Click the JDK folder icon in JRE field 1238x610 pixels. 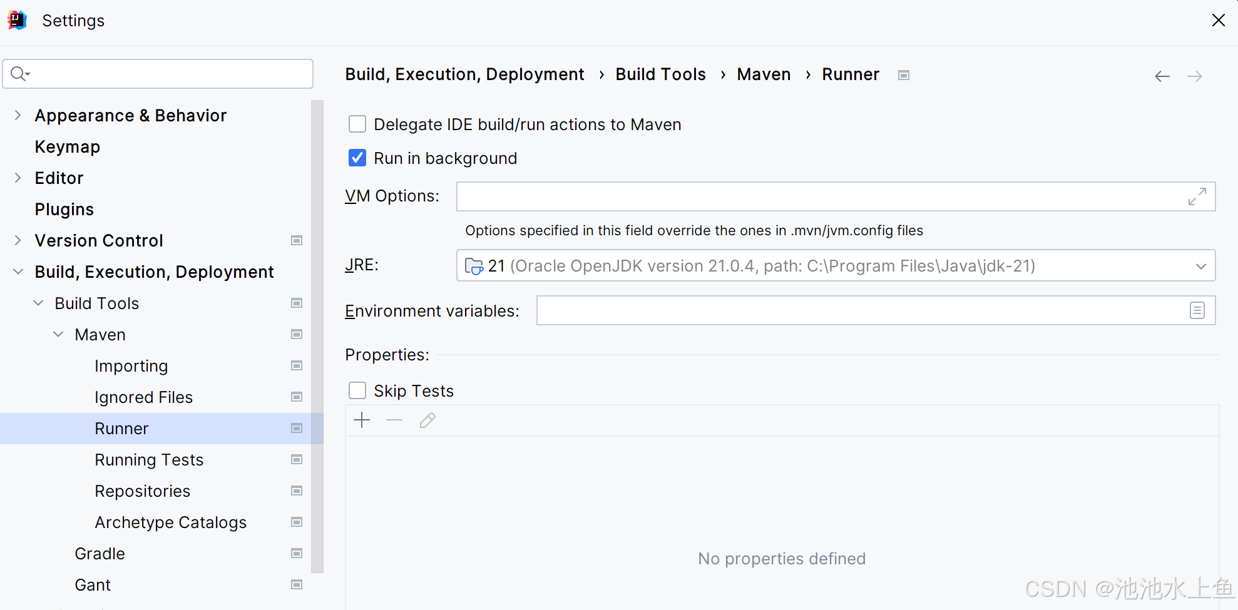[x=474, y=267]
